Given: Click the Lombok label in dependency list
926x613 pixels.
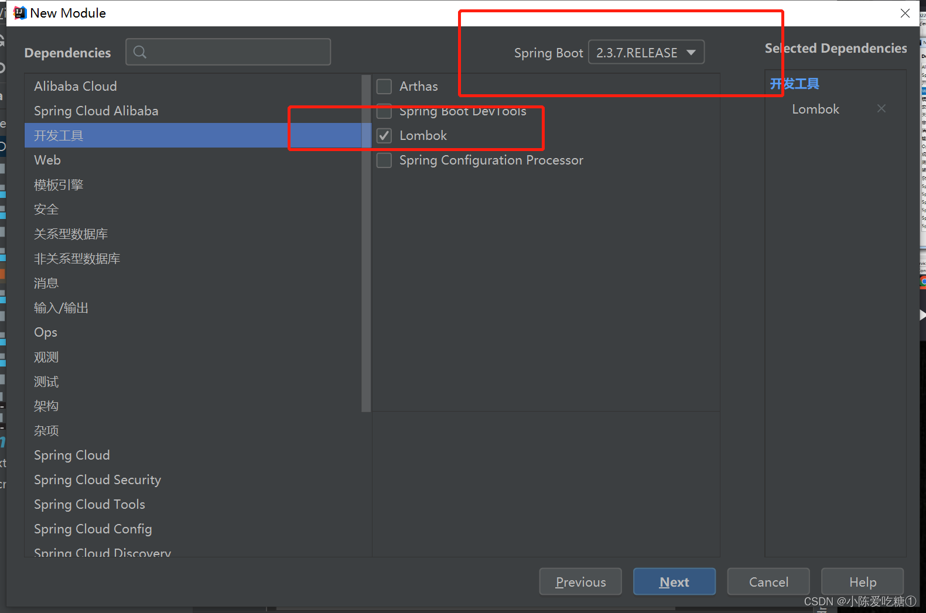Looking at the screenshot, I should [x=423, y=136].
